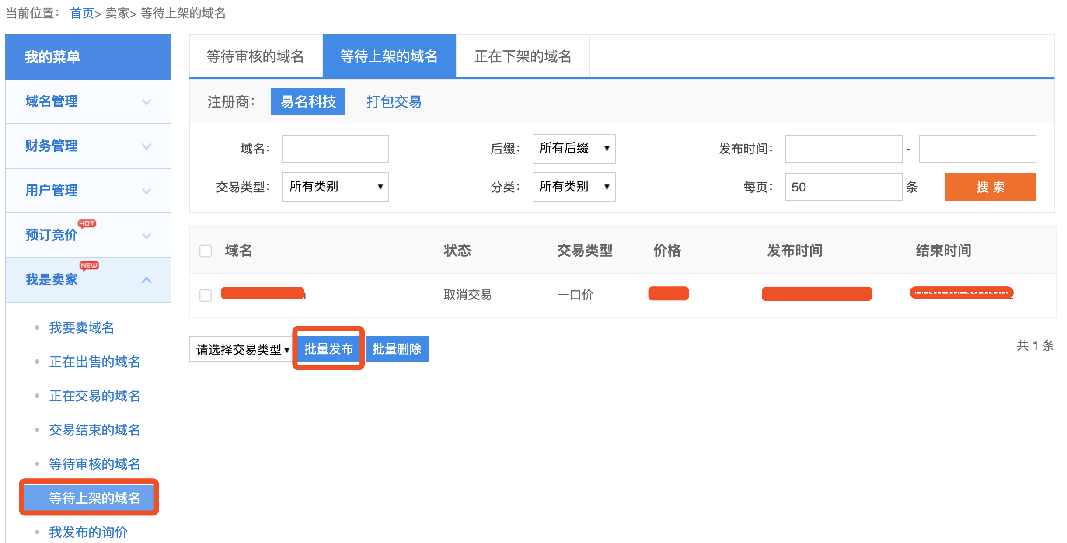This screenshot has width=1067, height=543.
Task: Click the 域名 search input field
Action: pos(335,149)
